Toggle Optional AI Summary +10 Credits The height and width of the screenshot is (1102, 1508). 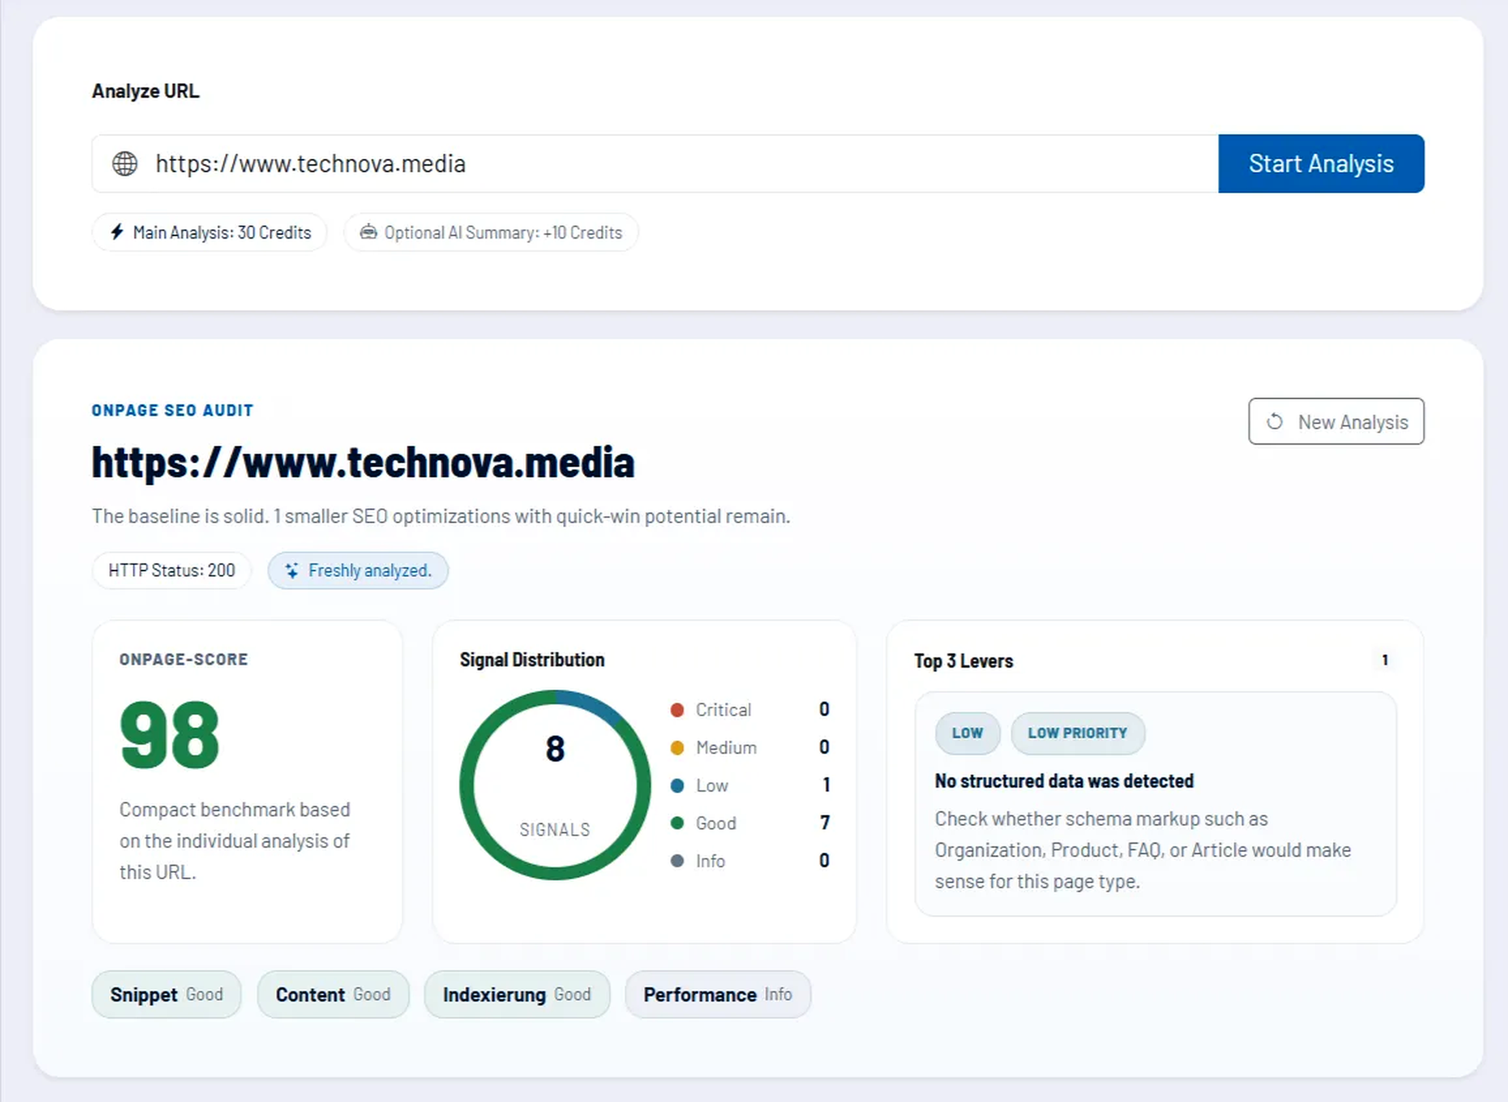pos(491,232)
